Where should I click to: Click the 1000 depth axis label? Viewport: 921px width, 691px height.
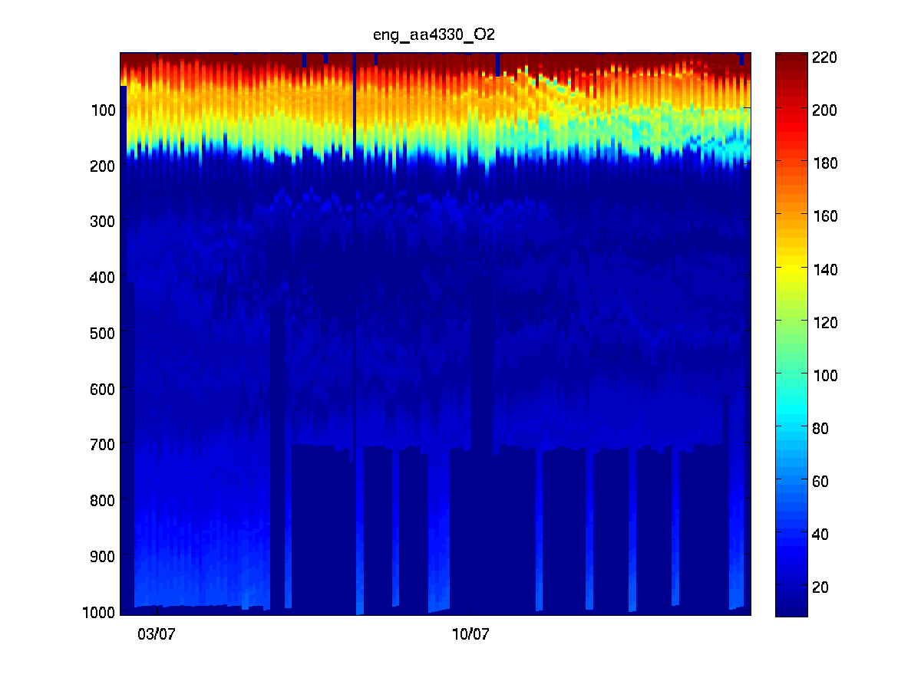(x=100, y=611)
